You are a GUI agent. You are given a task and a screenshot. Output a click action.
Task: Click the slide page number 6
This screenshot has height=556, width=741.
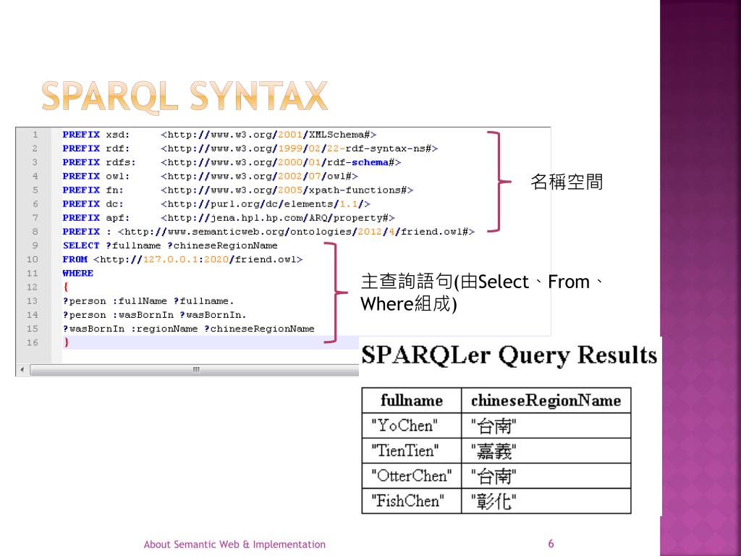(x=551, y=544)
